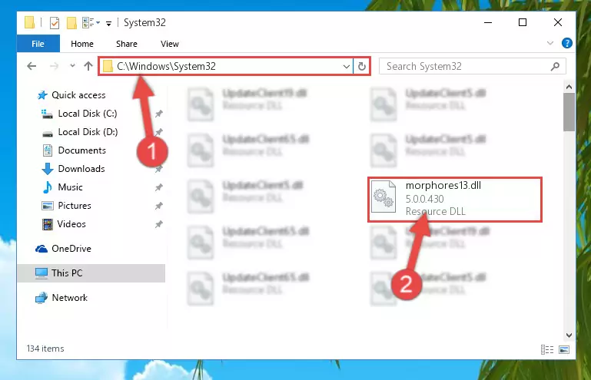Refresh the System32 folder
Image resolution: width=591 pixels, height=380 pixels.
[x=362, y=66]
